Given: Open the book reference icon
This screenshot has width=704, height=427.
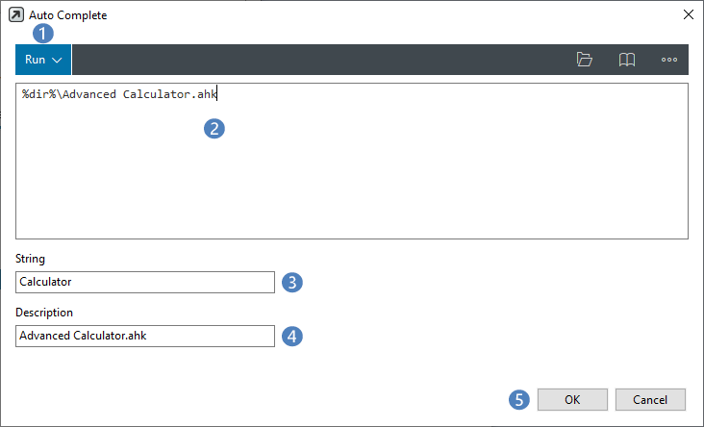Looking at the screenshot, I should (x=626, y=60).
